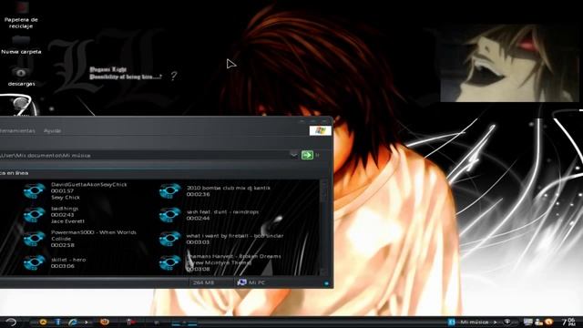Click the network users tray icon
This screenshot has width=583, height=328.
(538, 322)
